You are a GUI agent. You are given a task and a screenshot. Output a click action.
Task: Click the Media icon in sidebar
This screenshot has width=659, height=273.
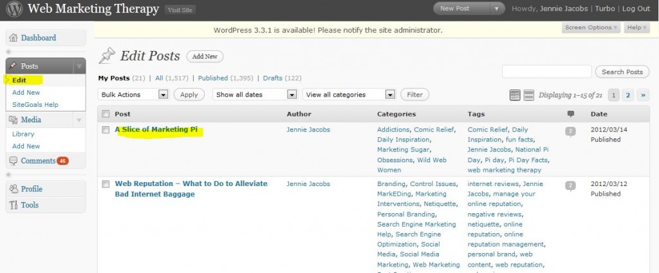pyautogui.click(x=13, y=120)
